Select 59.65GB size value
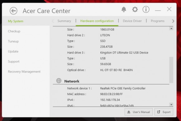 (105, 64)
